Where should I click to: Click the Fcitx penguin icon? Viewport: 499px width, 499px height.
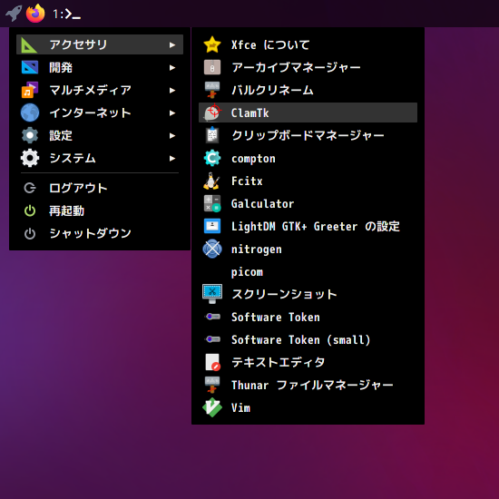click(211, 181)
